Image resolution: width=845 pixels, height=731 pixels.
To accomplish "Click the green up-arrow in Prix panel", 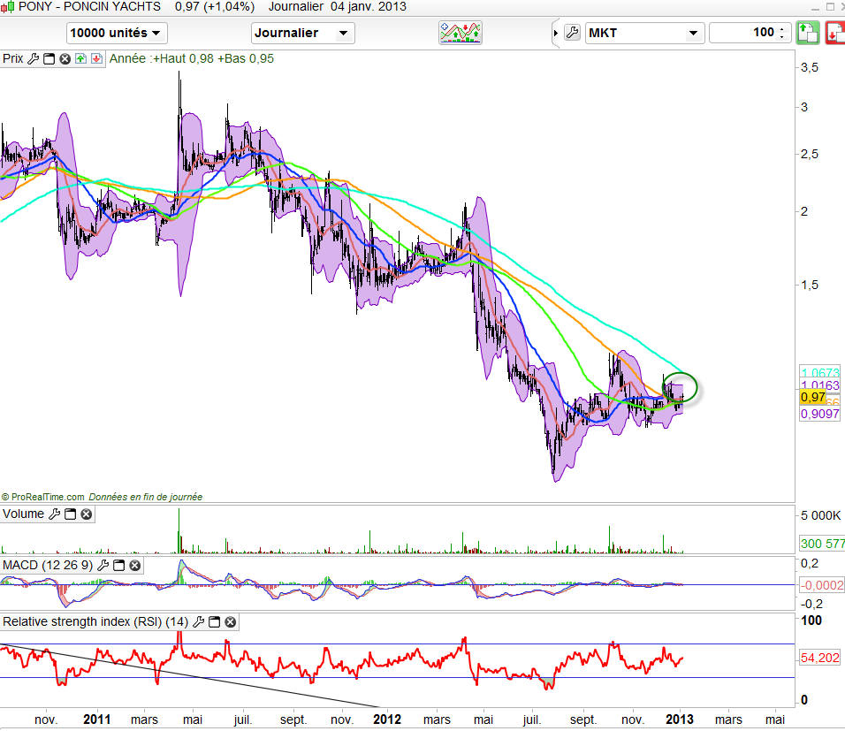I will coord(80,59).
